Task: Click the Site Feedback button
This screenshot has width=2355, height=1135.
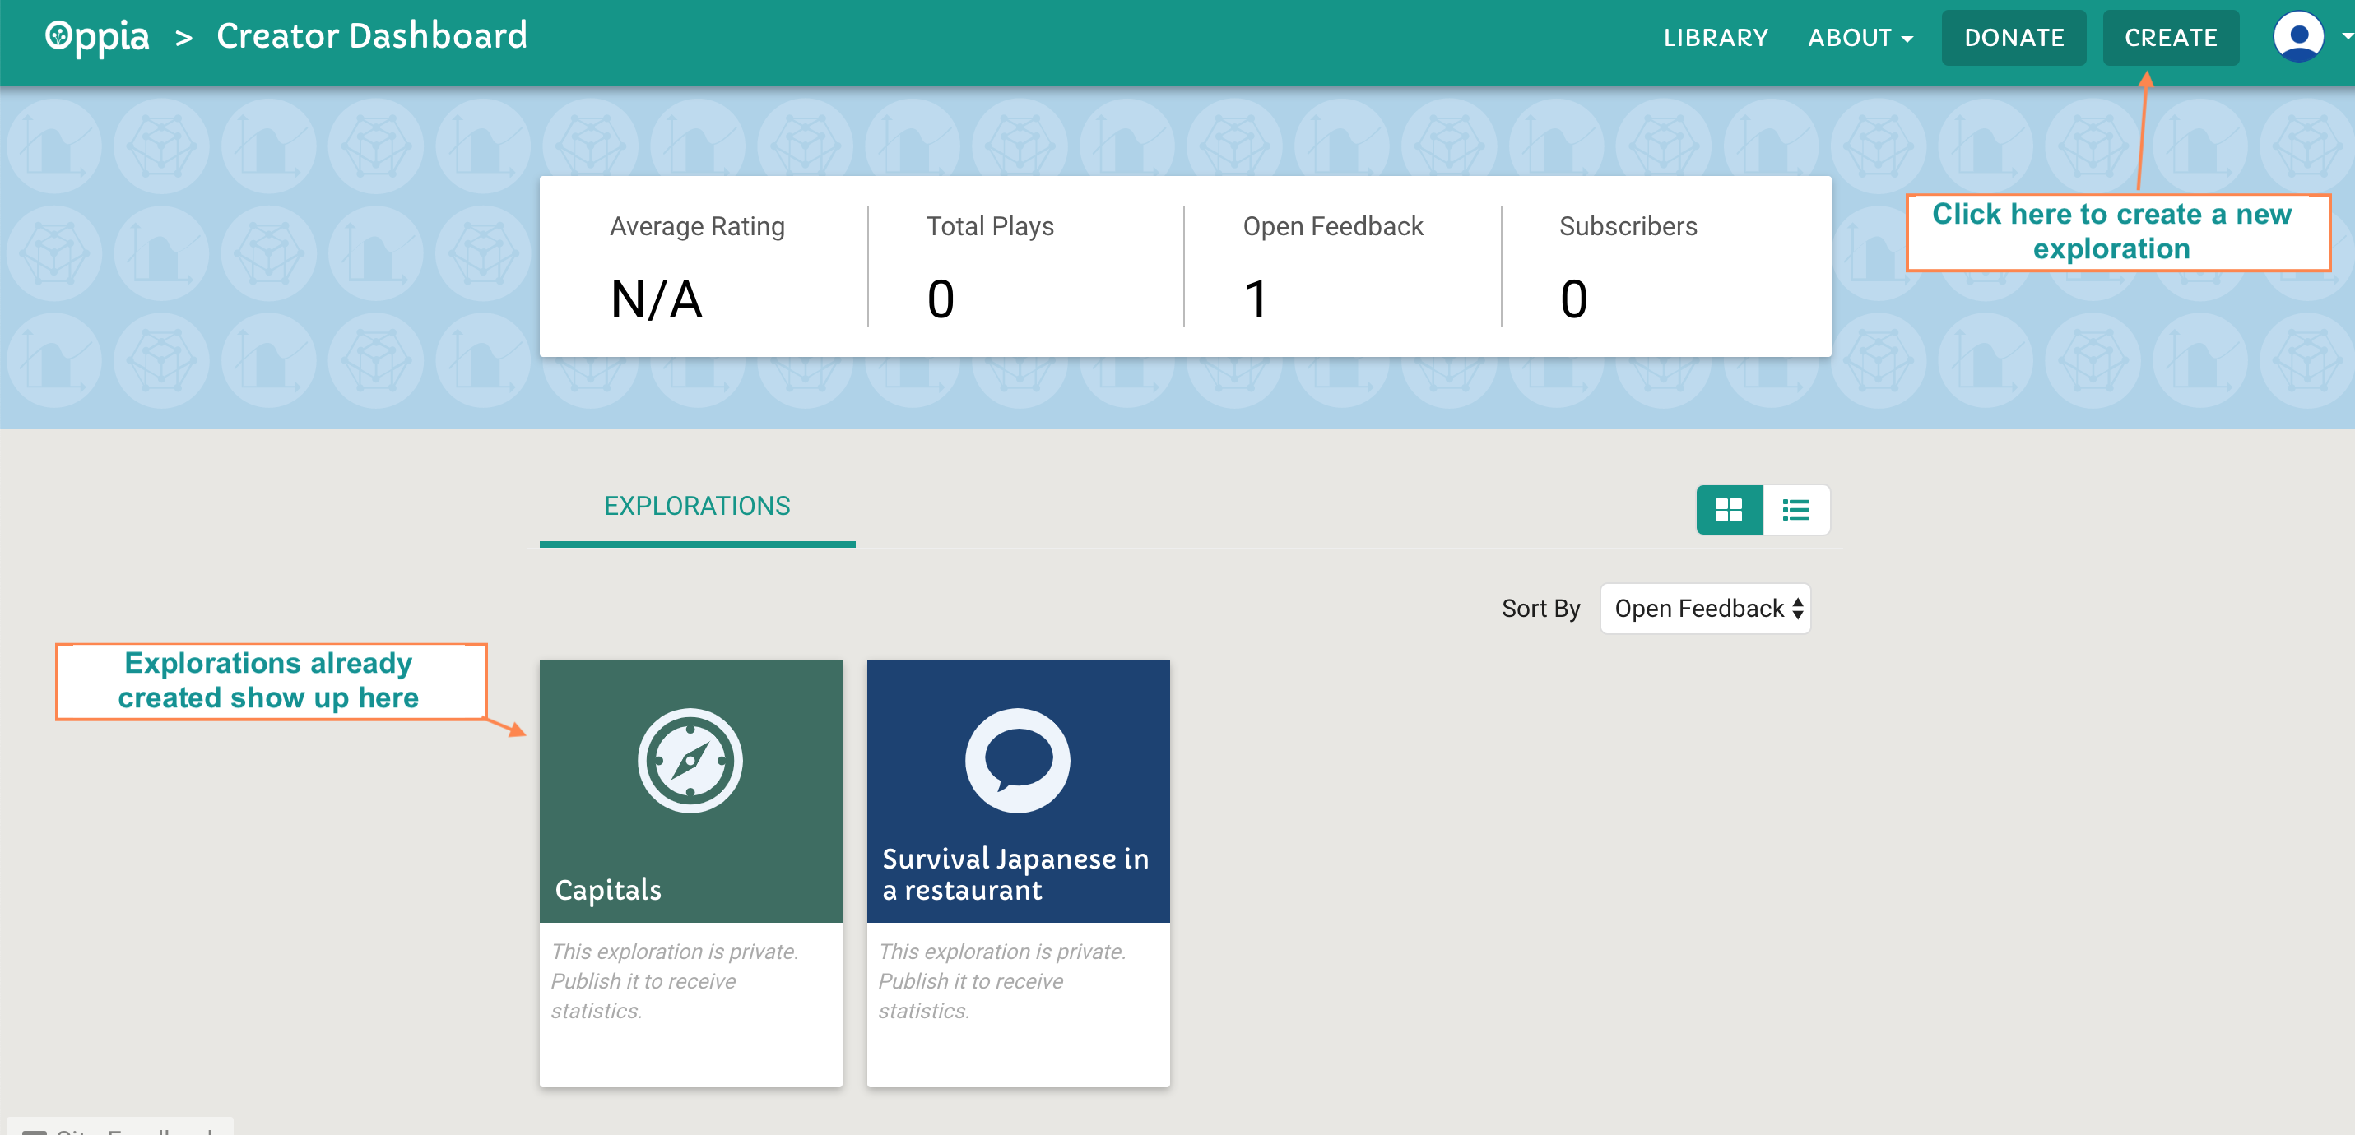Action: coord(120,1128)
